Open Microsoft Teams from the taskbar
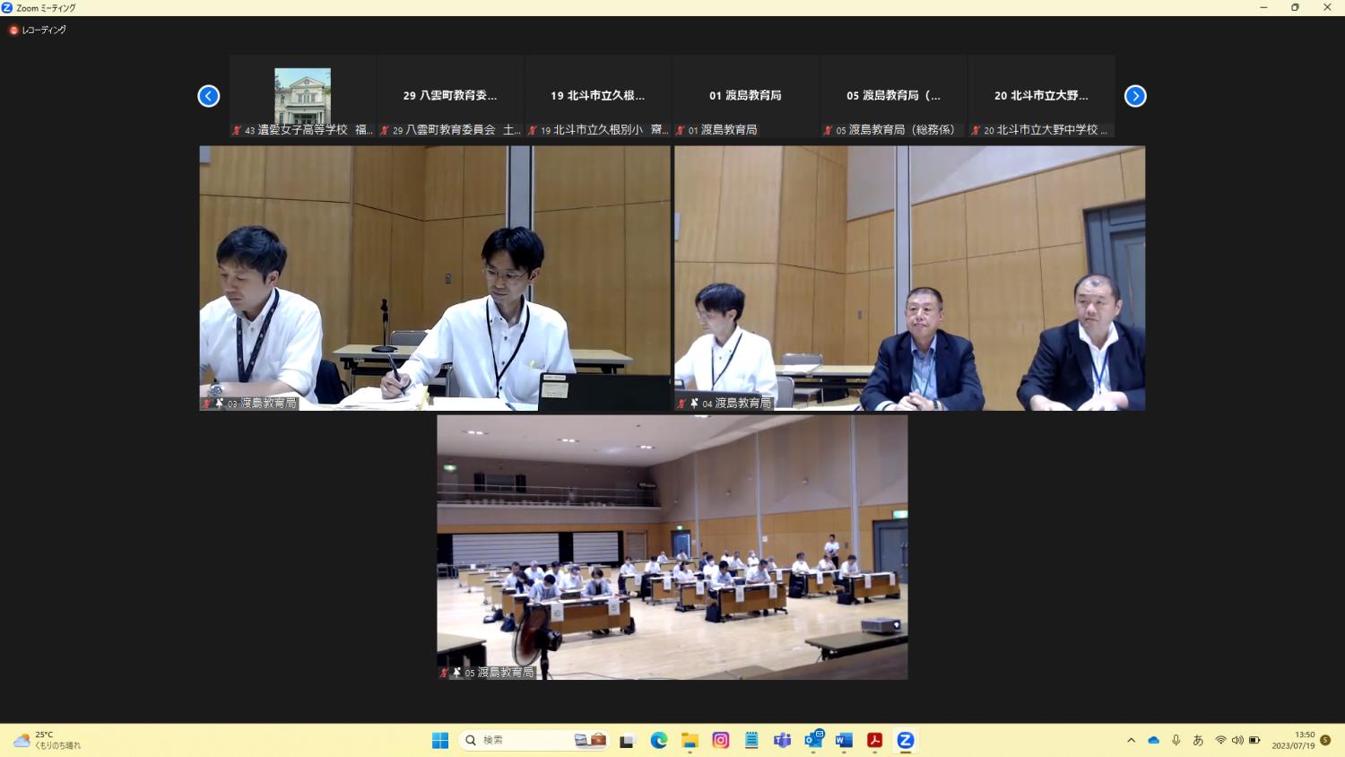Viewport: 1345px width, 757px height. click(782, 740)
